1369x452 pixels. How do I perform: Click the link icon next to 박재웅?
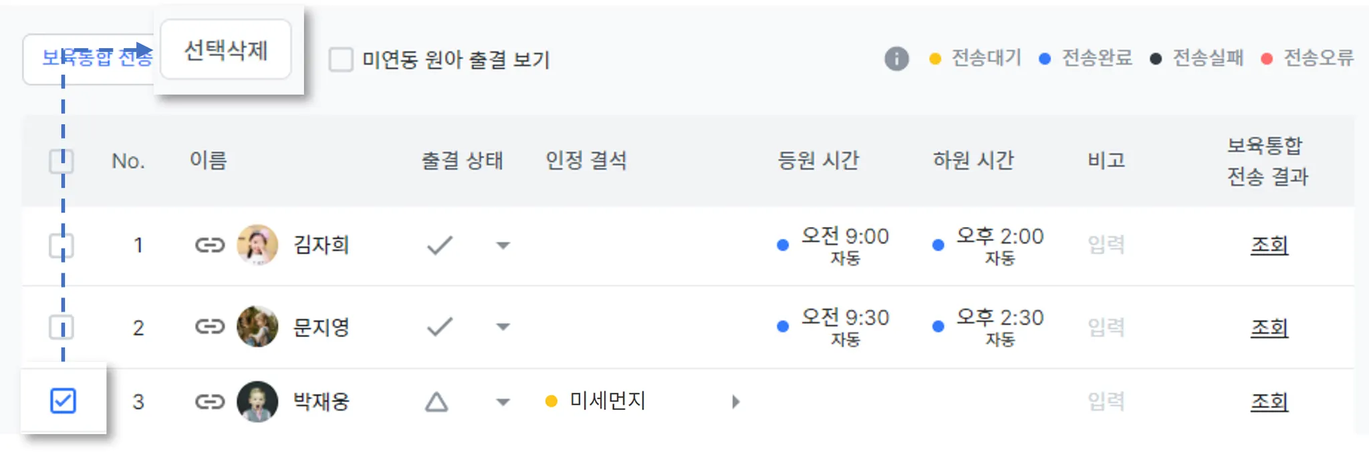(210, 401)
